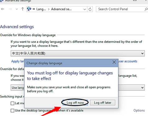The image size is (148, 116).
Task: Click the Language control panel address icon
Action: (29, 9)
